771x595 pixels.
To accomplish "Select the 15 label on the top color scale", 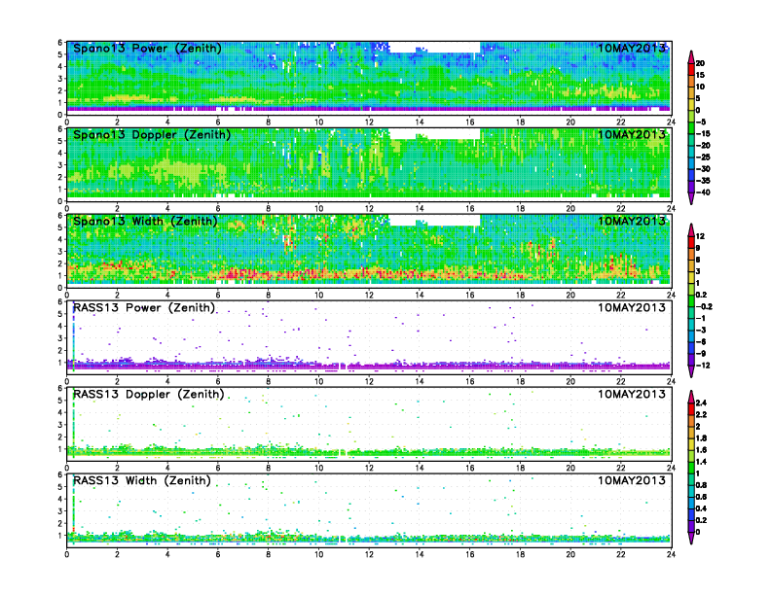I will click(700, 75).
